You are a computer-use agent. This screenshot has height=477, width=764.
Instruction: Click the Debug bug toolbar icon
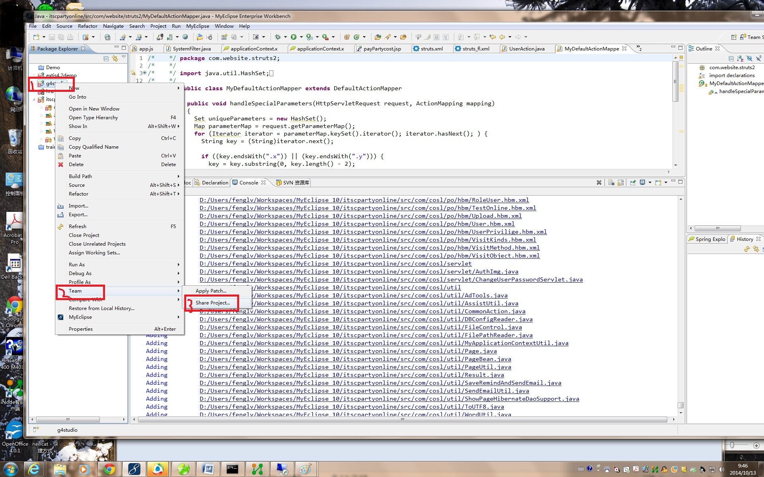click(278, 37)
